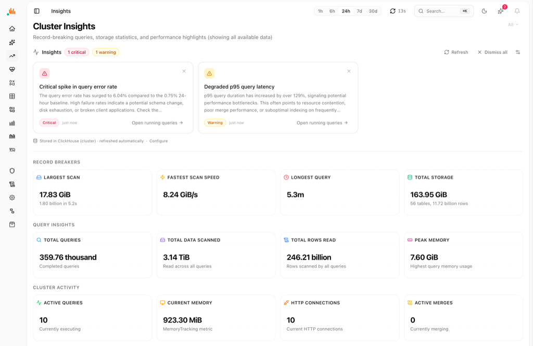The image size is (533, 346).
Task: Click the CLUSTER ACTIVITY section heading
Action: (56, 288)
